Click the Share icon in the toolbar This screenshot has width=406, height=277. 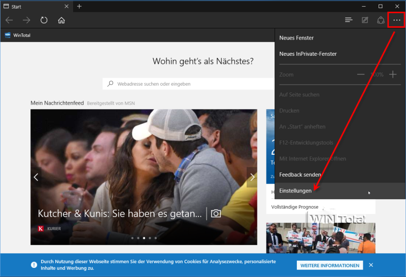tap(381, 20)
